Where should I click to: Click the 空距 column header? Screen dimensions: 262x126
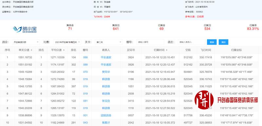[x=188, y=50]
